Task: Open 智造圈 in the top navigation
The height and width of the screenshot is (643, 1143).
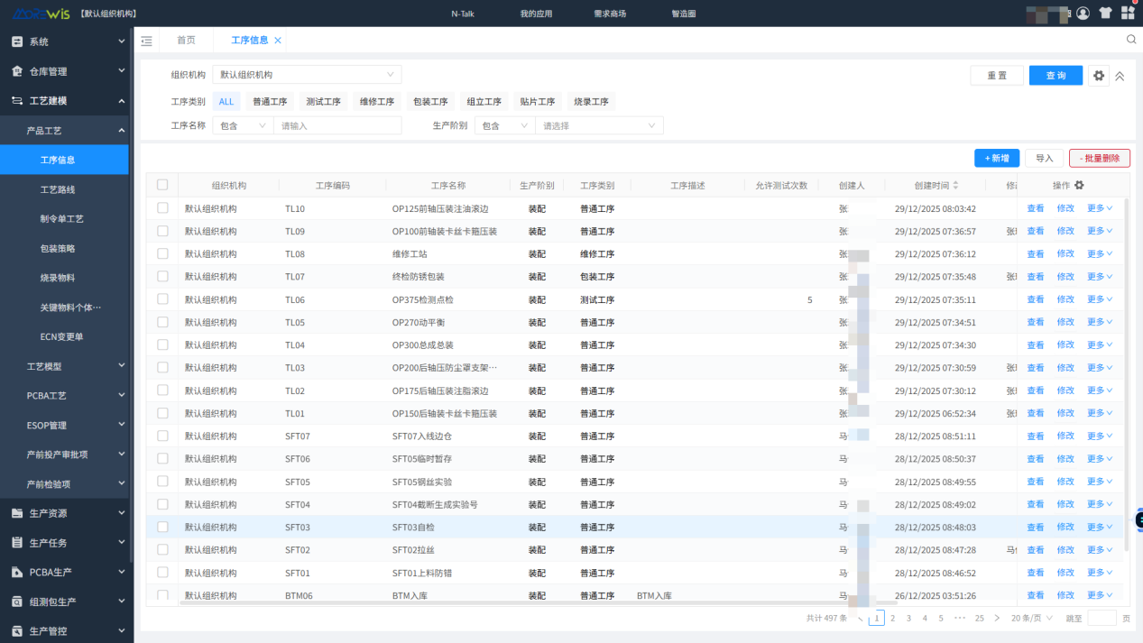Action: (684, 14)
